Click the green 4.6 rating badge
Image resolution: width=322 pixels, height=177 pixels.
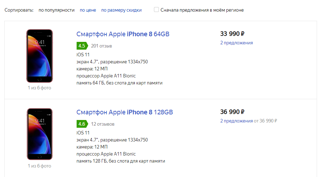point(82,124)
